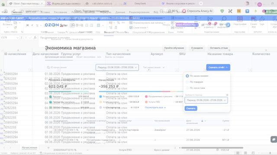
Task: Open the Alice AI assistant button
Action: click(x=197, y=11)
